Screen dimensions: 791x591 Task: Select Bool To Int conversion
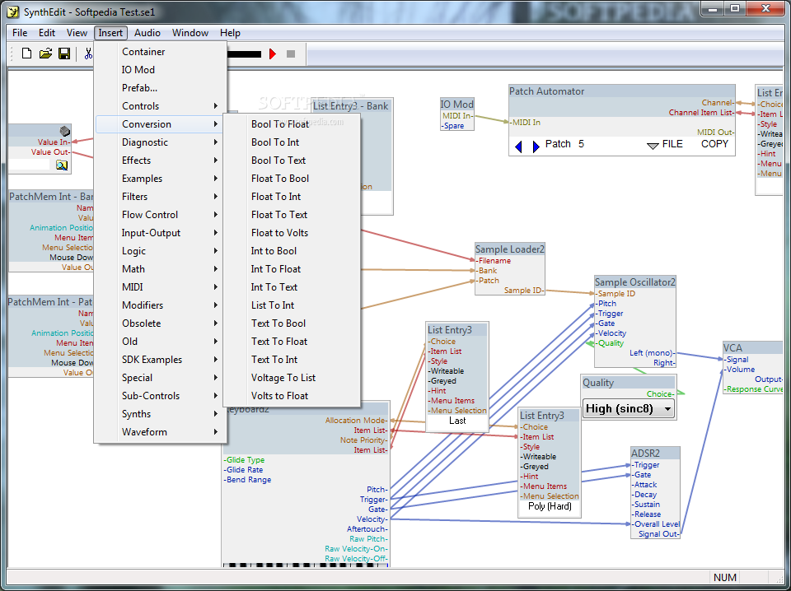292,142
